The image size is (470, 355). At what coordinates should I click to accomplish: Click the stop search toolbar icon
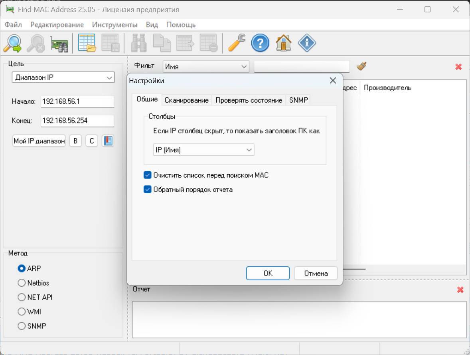[x=36, y=43]
